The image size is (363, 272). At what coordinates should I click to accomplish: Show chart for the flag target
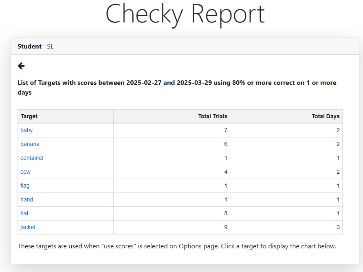tap(25, 186)
